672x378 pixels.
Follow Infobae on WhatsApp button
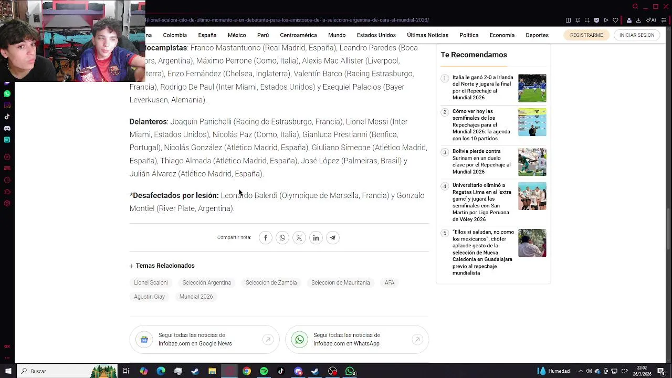[x=357, y=340]
